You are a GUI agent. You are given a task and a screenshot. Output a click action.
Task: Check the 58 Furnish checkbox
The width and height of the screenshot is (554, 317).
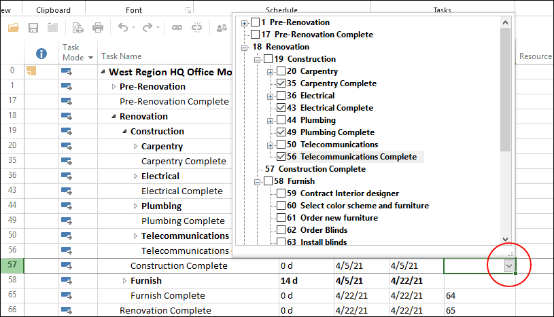(x=269, y=181)
